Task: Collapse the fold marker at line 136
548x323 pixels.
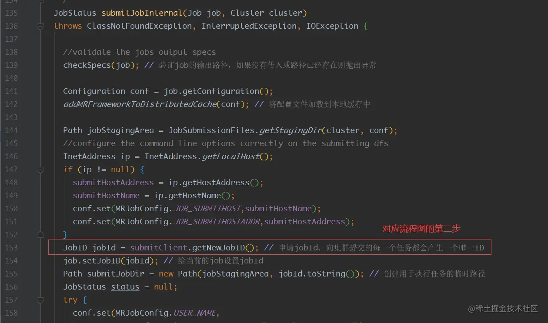Action: [40, 26]
